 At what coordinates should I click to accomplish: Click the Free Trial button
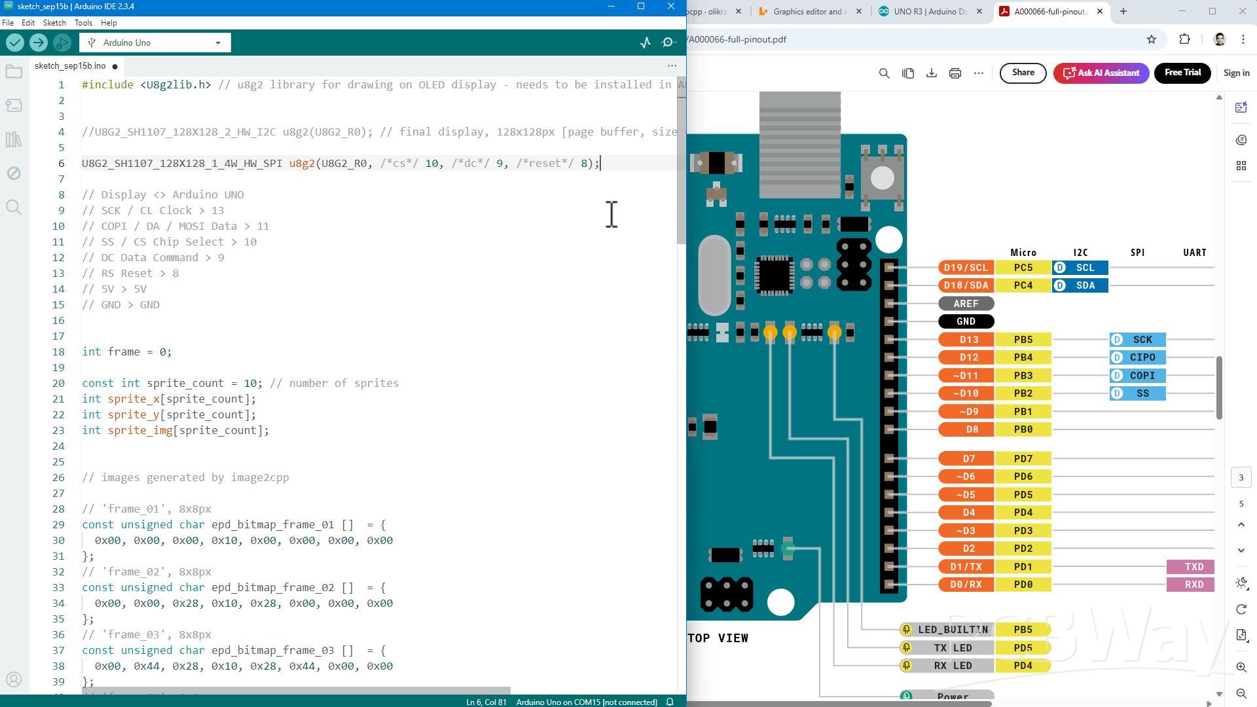(1182, 73)
